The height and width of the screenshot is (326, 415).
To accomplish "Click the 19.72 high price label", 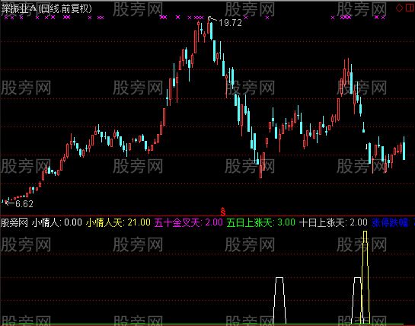I will [230, 23].
